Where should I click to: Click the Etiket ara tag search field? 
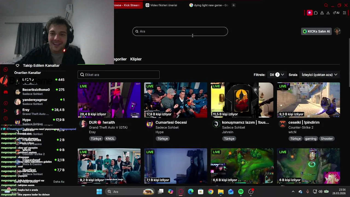tap(119, 75)
